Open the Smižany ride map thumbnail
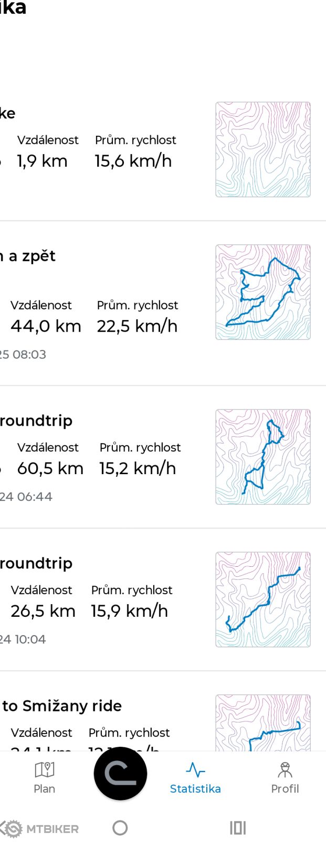Screen dimensions: 326x842 click(x=263, y=723)
